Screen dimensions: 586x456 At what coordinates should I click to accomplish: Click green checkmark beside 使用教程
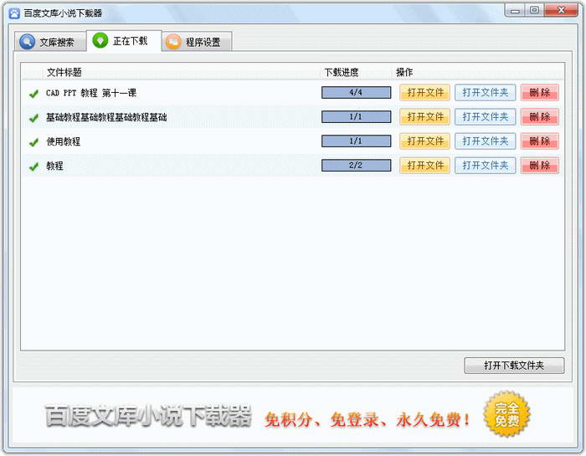pyautogui.click(x=33, y=142)
